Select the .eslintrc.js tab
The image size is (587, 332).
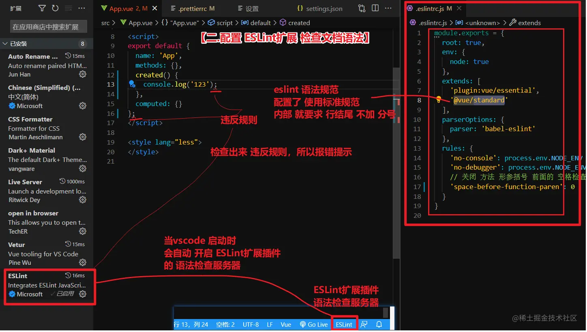click(x=435, y=9)
